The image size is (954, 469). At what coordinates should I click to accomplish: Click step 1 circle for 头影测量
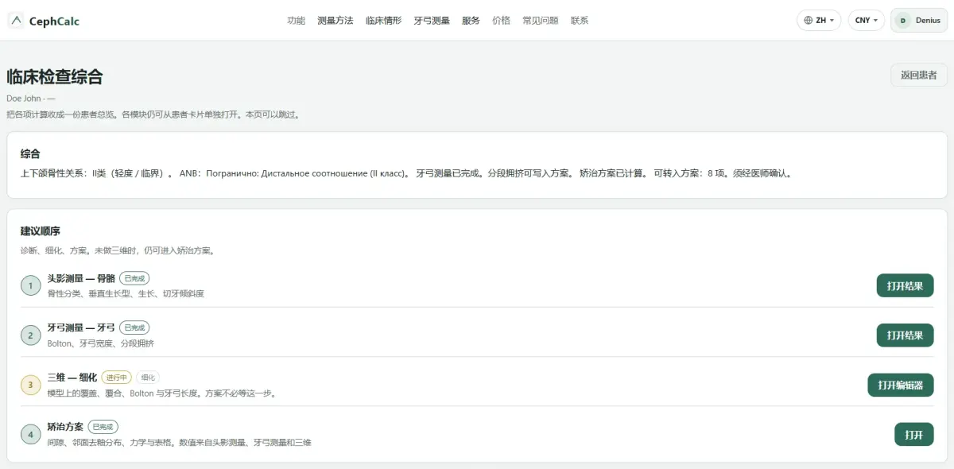pos(30,285)
